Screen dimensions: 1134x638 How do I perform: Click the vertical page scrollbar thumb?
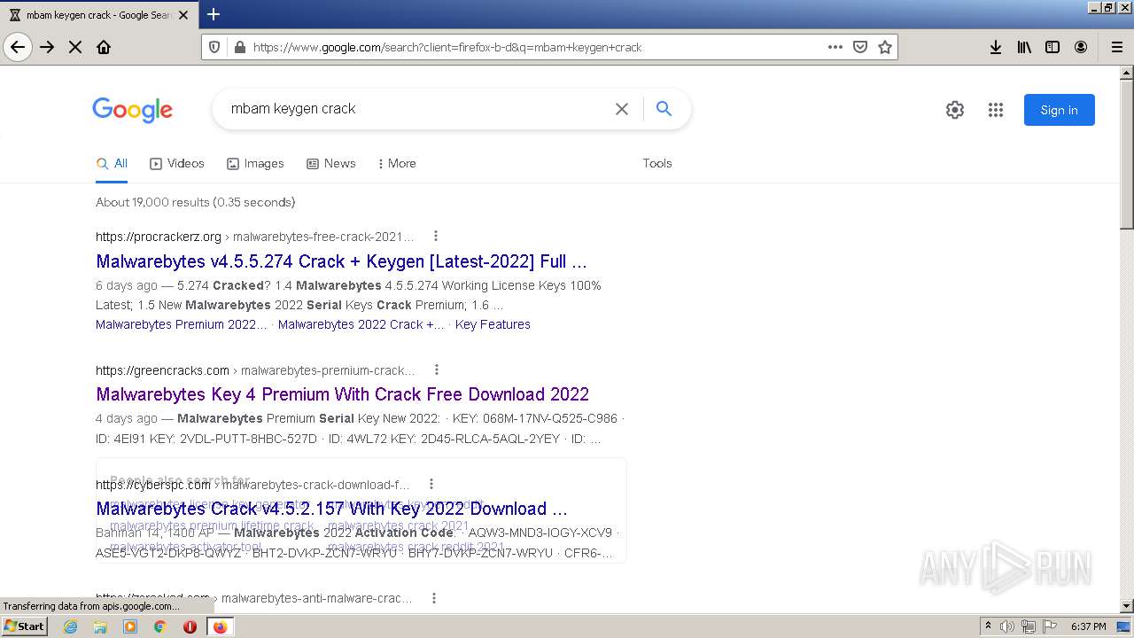[x=1127, y=152]
